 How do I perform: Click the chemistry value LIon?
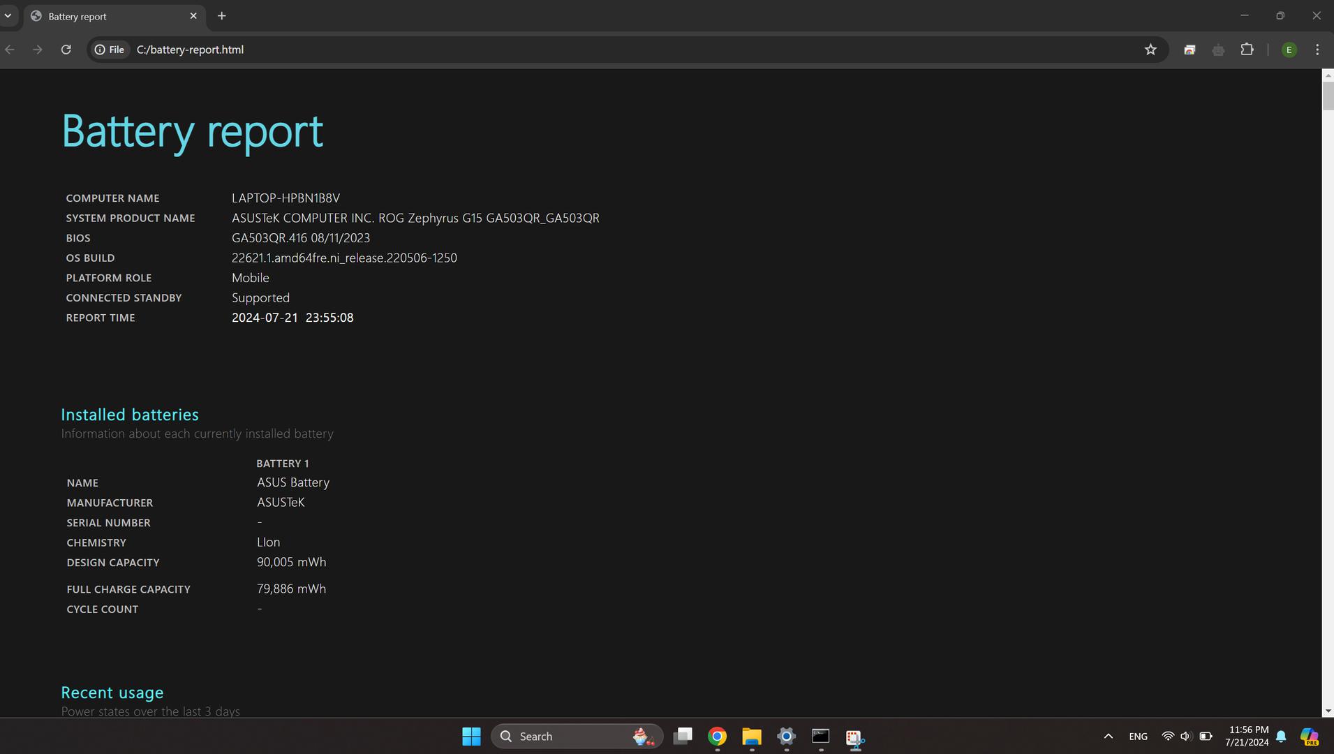[x=268, y=542]
